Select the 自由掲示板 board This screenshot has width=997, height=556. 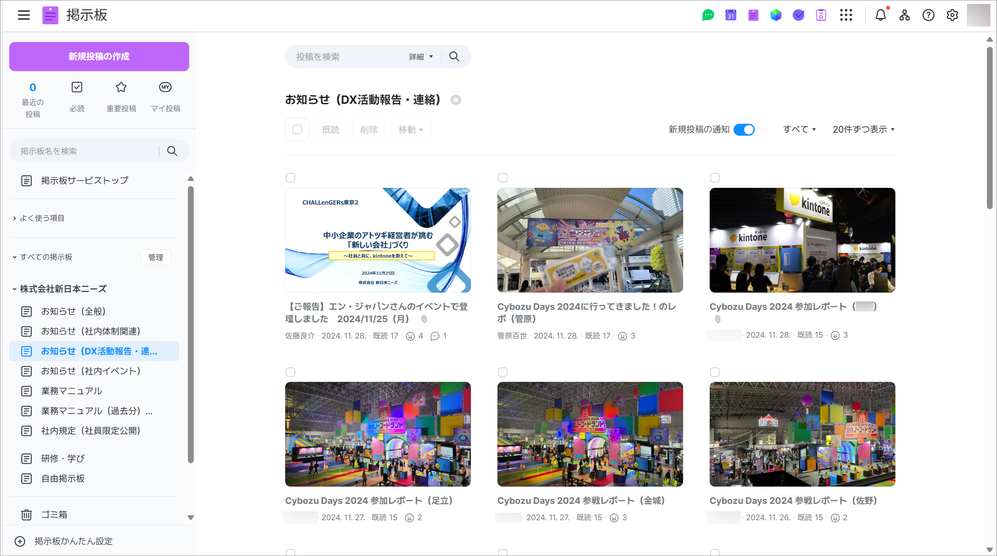point(63,478)
